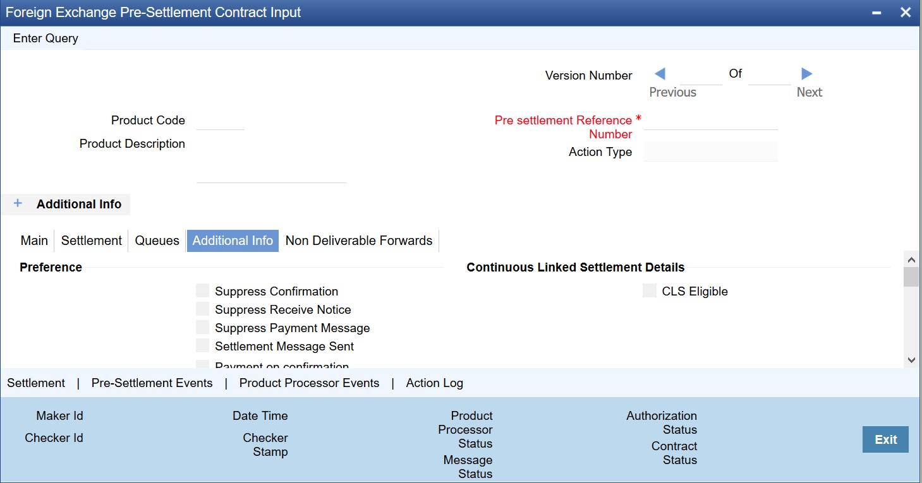Click the vertical scrollbar thumb
Image resolution: width=922 pixels, height=483 pixels.
pos(911,277)
